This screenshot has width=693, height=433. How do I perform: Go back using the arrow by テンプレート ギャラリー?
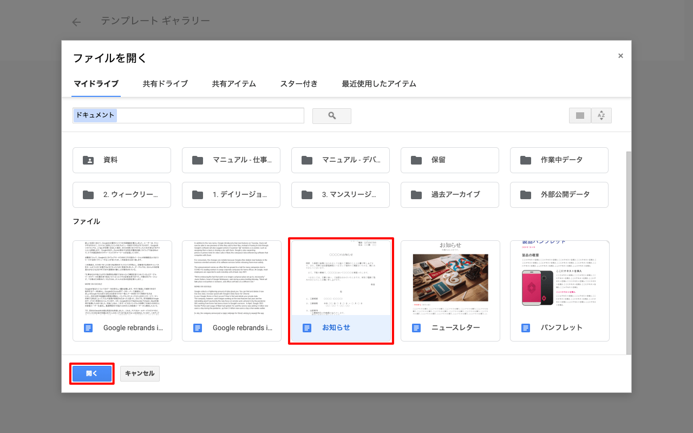coord(76,22)
